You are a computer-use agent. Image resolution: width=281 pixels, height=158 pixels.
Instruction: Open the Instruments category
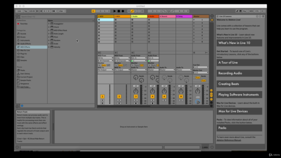25,40
